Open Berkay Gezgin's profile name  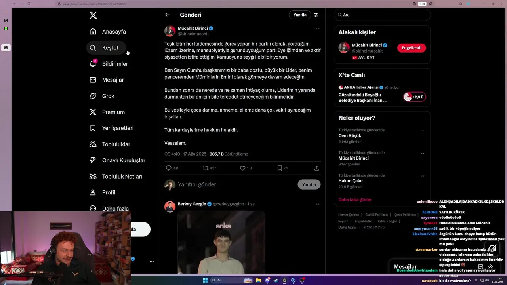pyautogui.click(x=192, y=204)
